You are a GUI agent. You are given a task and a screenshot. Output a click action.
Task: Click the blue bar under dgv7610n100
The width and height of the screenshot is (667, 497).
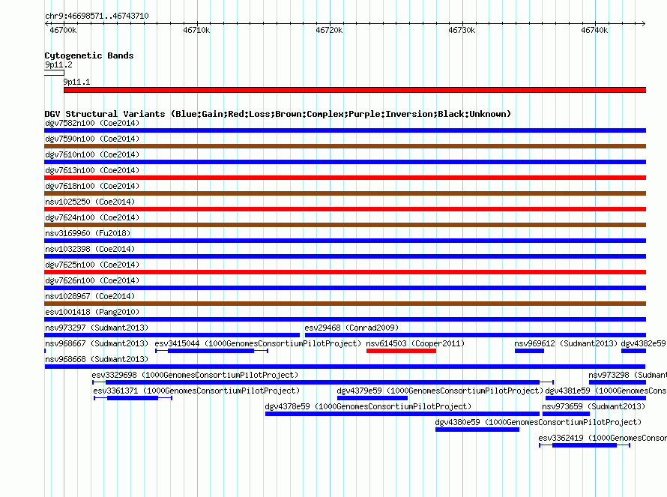(345, 162)
